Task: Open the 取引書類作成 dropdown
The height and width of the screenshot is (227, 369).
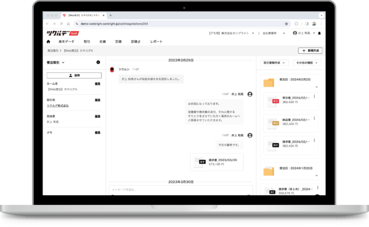Action: [x=275, y=63]
